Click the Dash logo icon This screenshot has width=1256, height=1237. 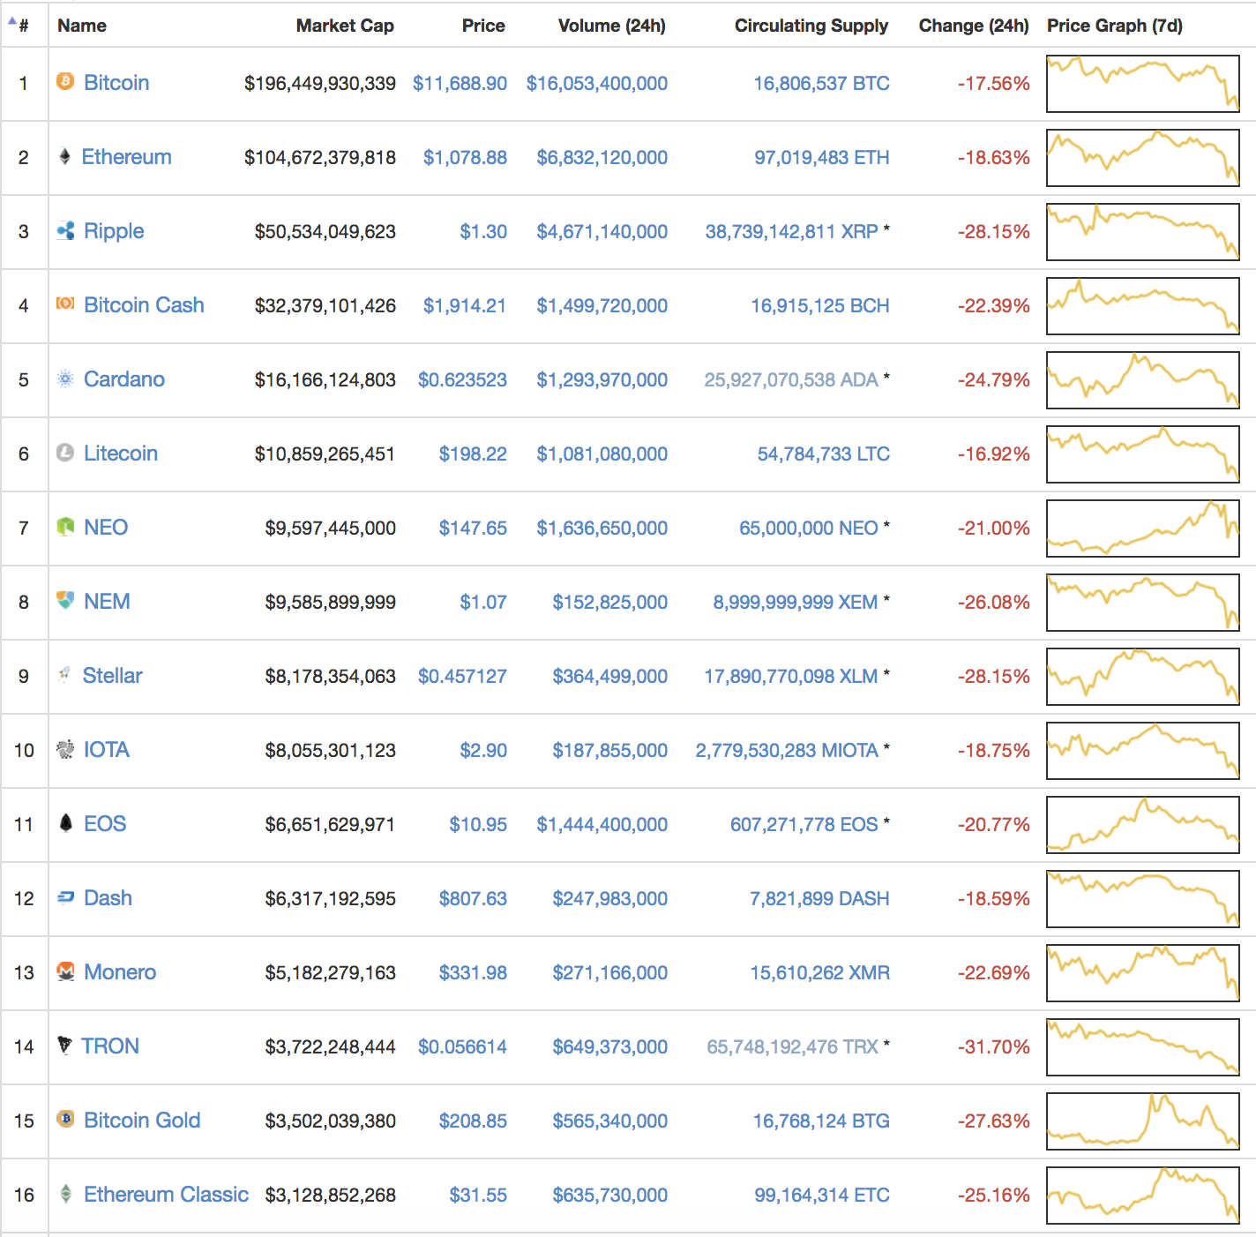click(x=65, y=897)
